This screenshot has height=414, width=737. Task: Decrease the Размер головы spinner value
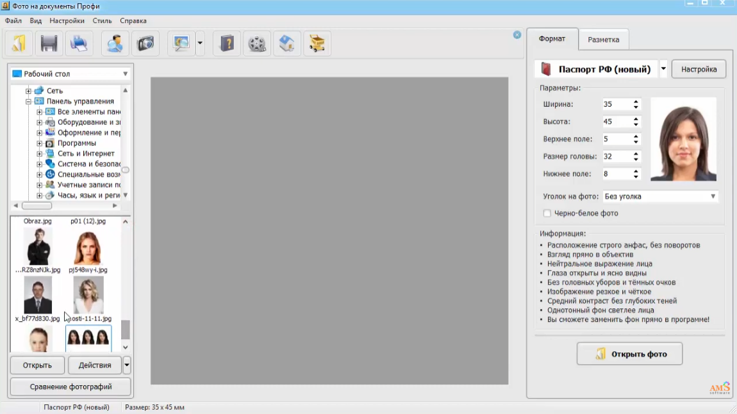pyautogui.click(x=636, y=159)
